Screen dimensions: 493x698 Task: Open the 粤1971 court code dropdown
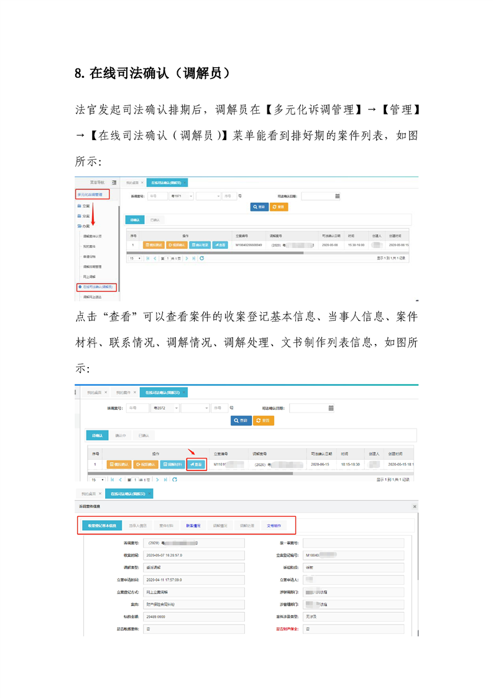pyautogui.click(x=181, y=196)
